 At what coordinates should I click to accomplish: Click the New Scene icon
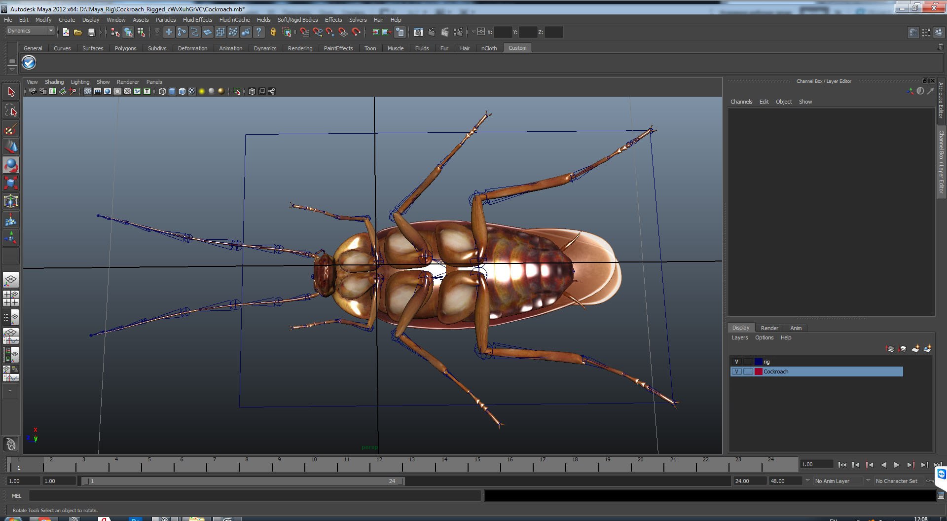tap(66, 33)
